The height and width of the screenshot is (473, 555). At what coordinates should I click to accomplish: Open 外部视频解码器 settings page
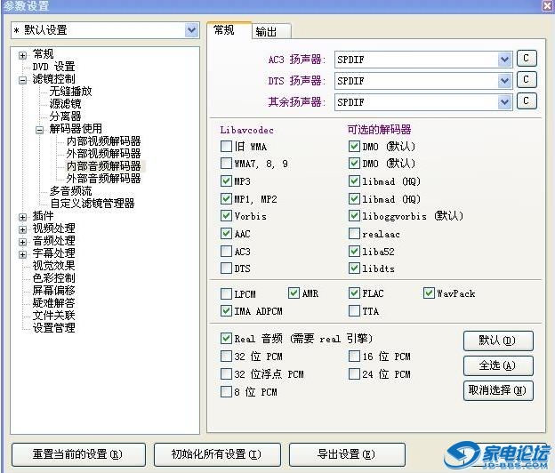pyautogui.click(x=103, y=154)
